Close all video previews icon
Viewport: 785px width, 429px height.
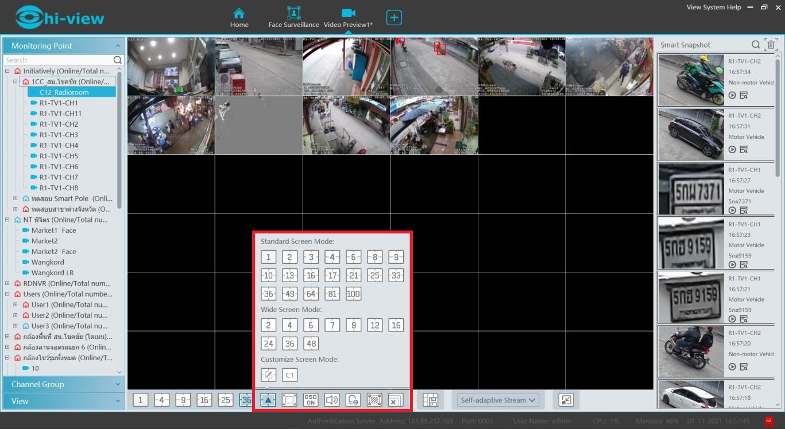pyautogui.click(x=395, y=400)
